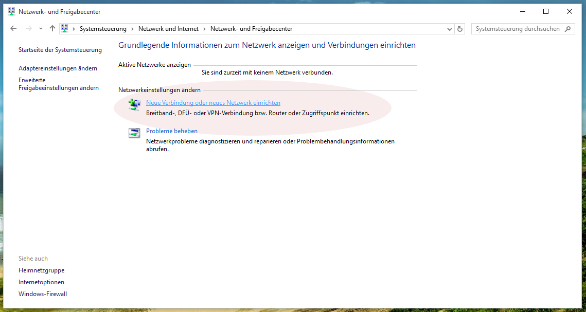
Task: Expand chevron after Netzwerk und Internet breadcrumb
Action: [x=204, y=29]
